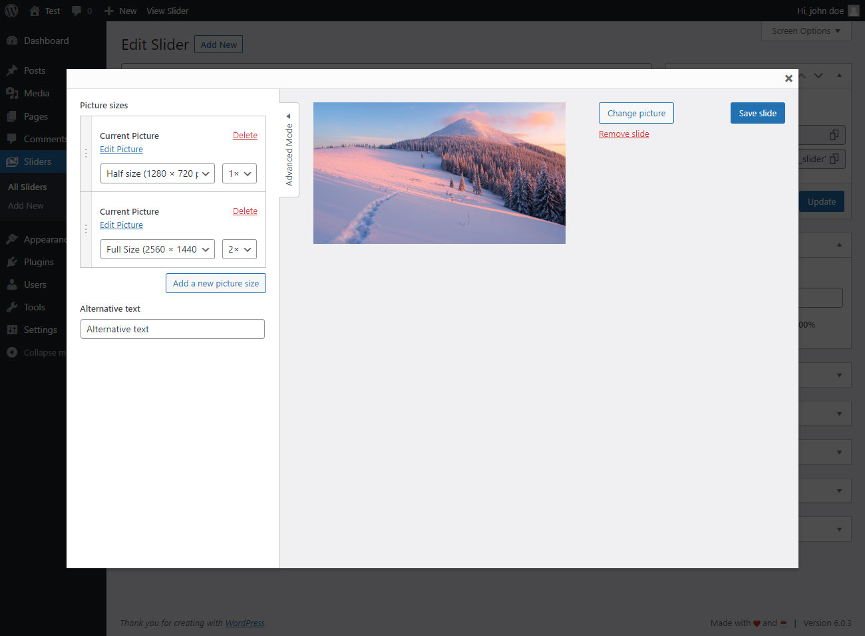
Task: Delete the Full Size picture entry
Action: point(245,211)
